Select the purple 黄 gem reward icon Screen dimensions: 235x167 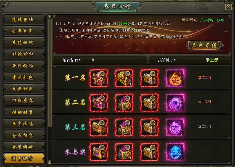[175, 103]
